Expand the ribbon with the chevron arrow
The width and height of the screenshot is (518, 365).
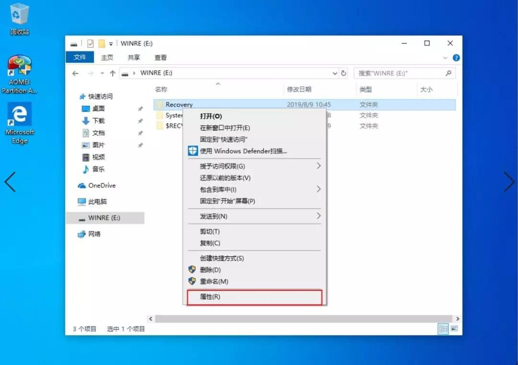(x=445, y=58)
